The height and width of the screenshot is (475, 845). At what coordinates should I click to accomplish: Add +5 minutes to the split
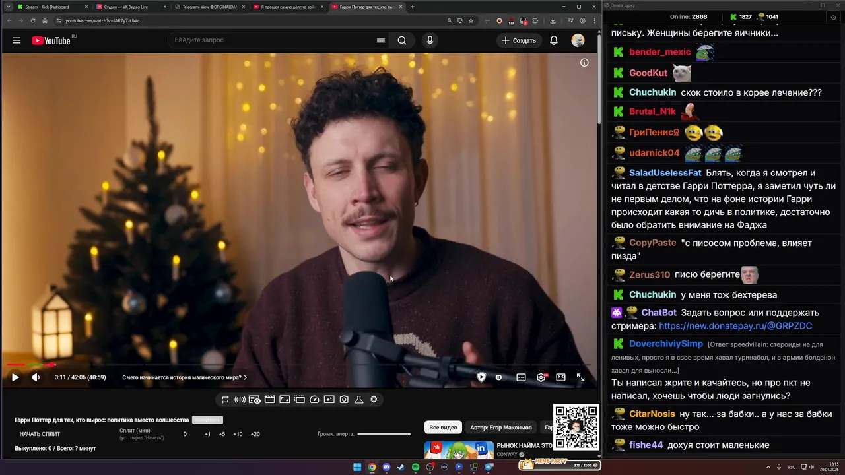pos(222,434)
